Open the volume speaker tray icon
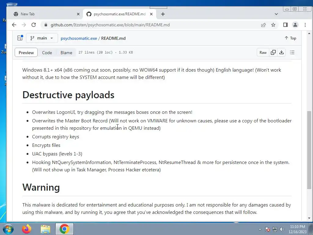 point(282,229)
